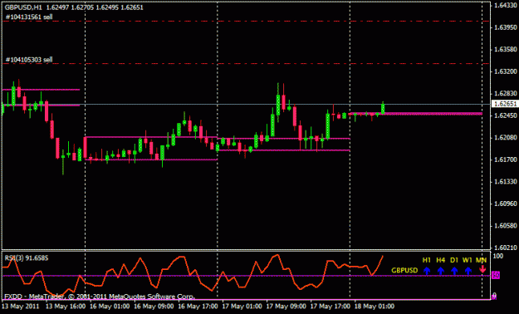Click the 17 May 09:00 time label

click(286, 307)
